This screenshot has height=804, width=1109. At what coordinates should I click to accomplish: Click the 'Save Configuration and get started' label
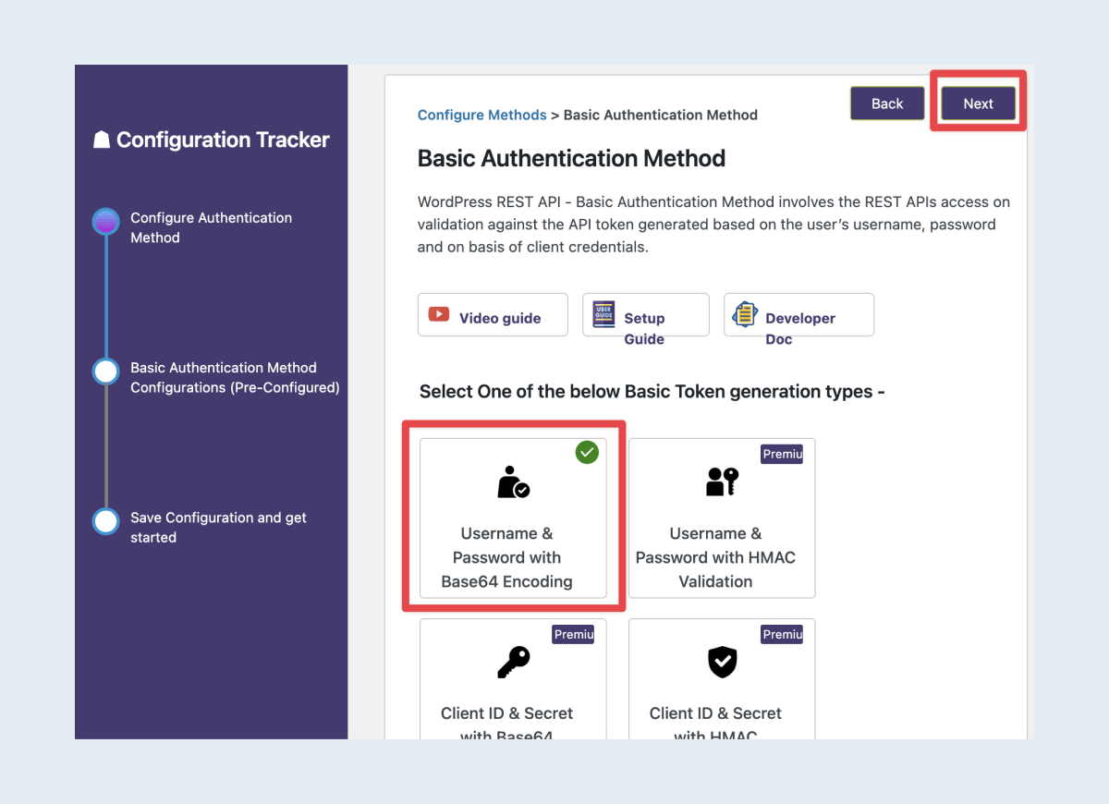[218, 527]
